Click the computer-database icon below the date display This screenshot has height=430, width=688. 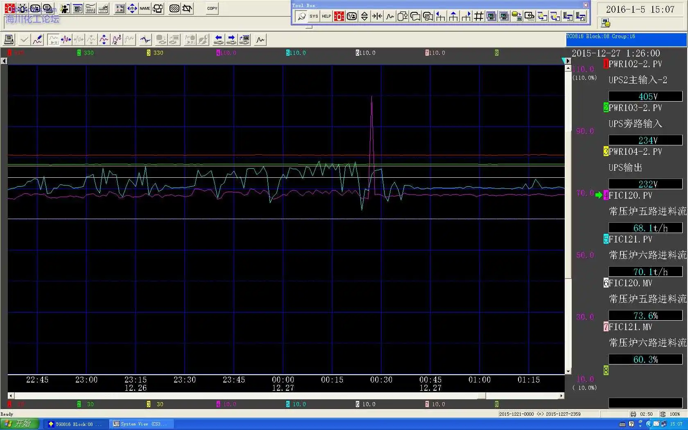point(606,23)
